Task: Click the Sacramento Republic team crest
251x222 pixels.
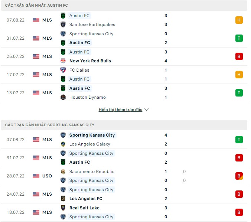Action: pyautogui.click(x=63, y=172)
